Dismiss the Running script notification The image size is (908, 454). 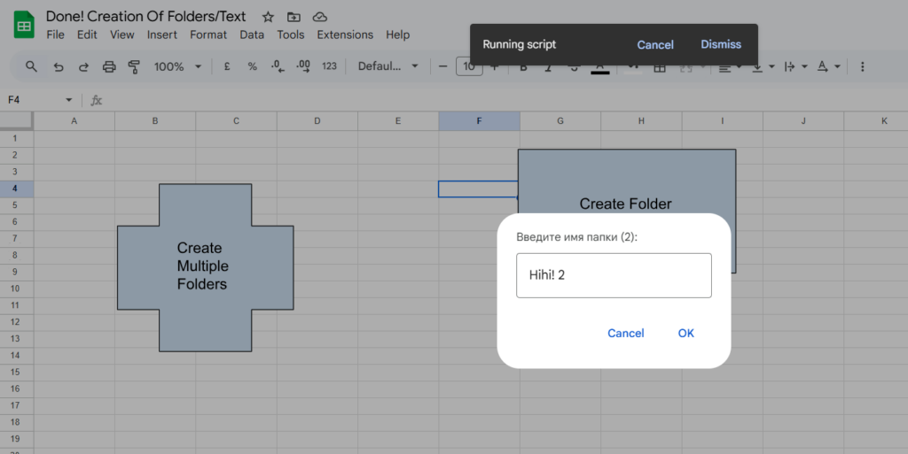click(721, 44)
